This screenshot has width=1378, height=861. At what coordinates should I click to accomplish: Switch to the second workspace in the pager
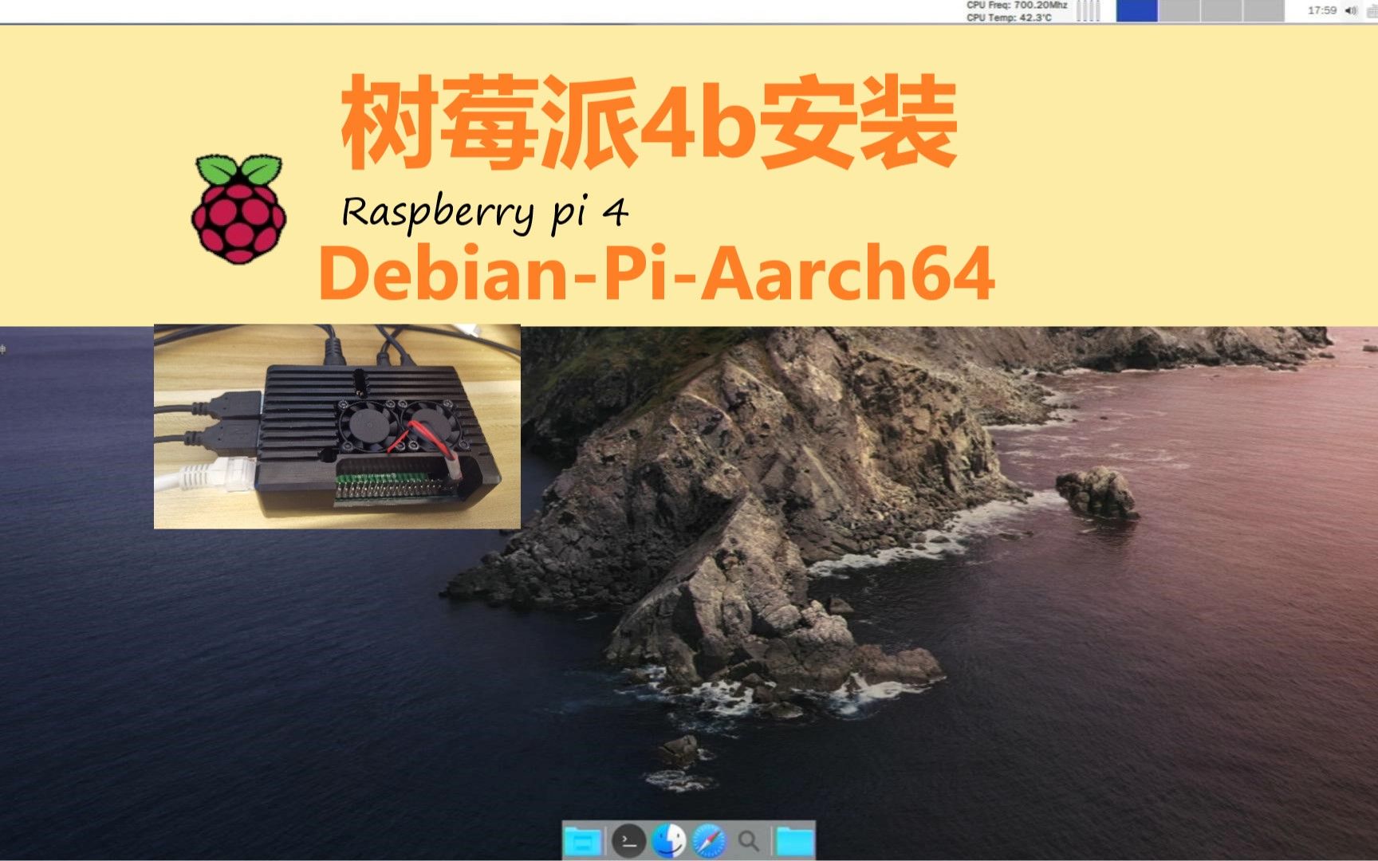coord(1179,10)
